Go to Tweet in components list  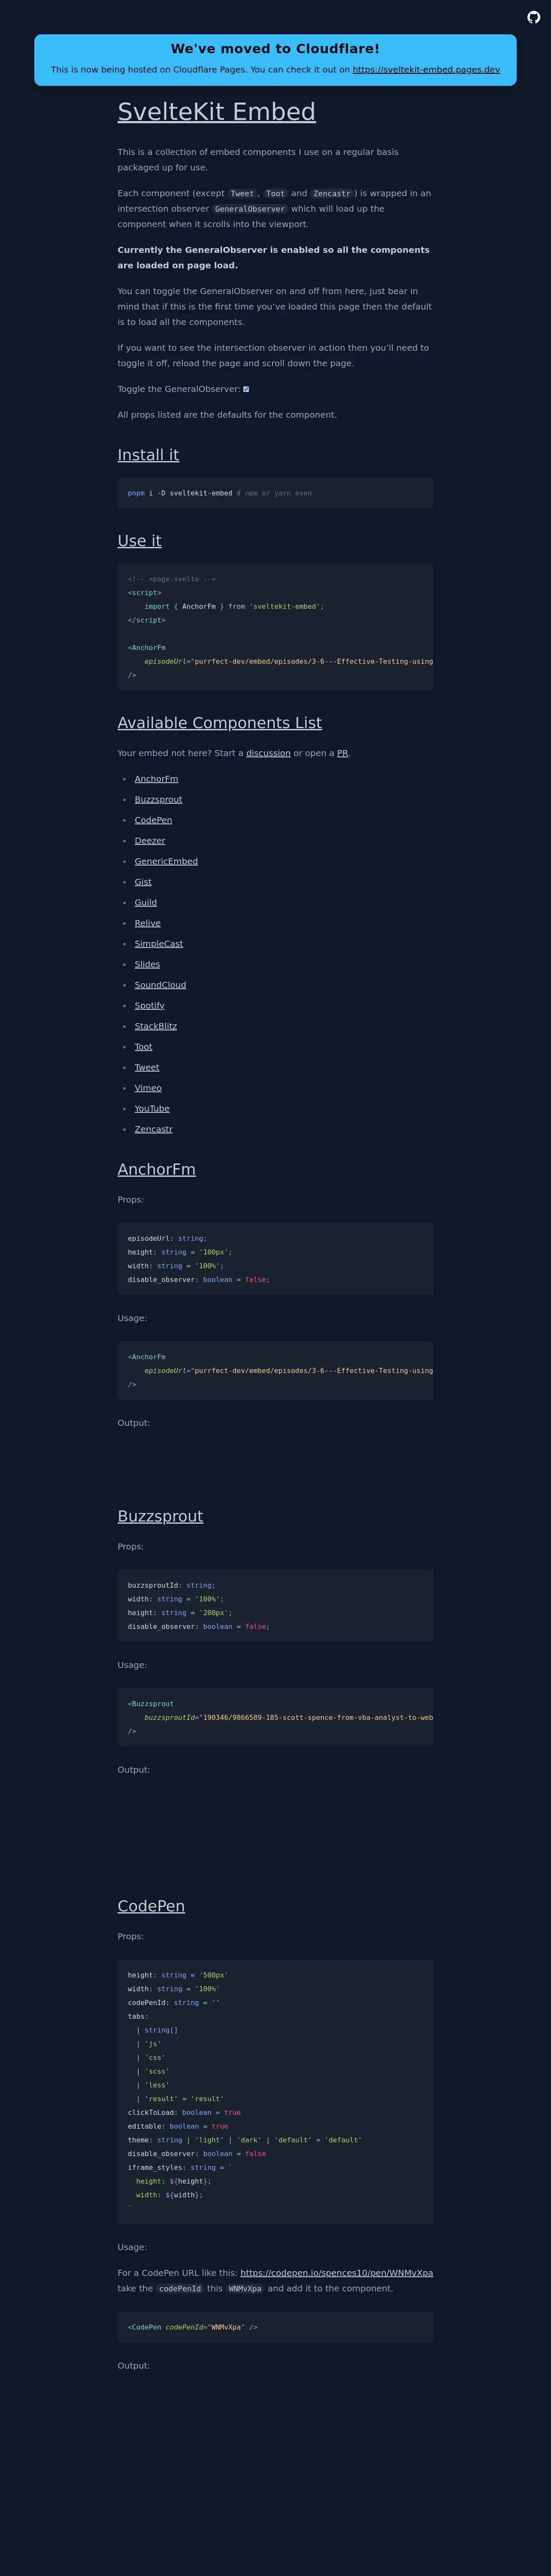147,1067
